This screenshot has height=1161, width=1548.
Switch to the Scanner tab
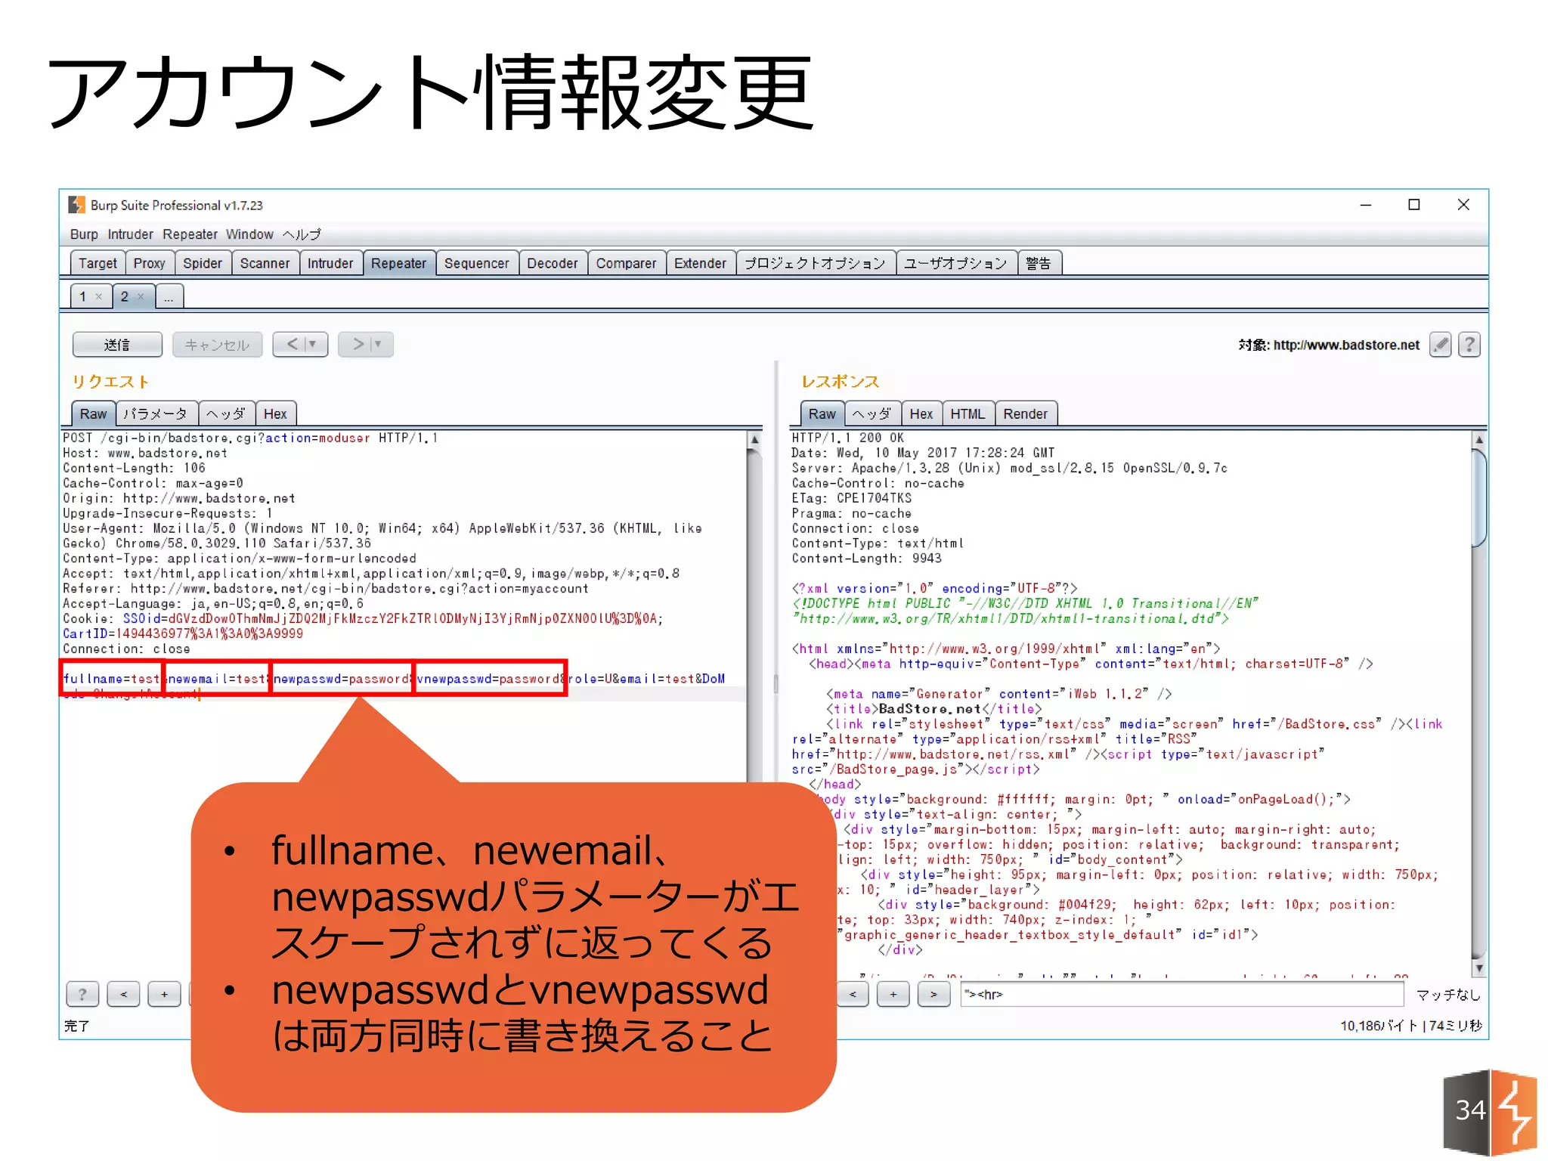pyautogui.click(x=265, y=263)
